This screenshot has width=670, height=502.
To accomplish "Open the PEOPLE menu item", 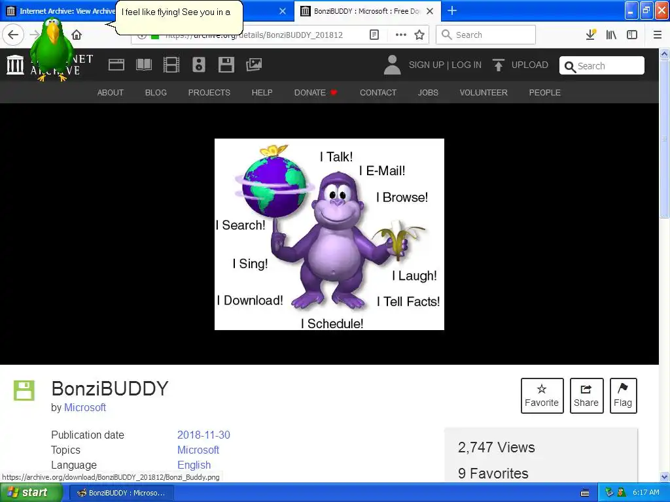I will click(545, 93).
